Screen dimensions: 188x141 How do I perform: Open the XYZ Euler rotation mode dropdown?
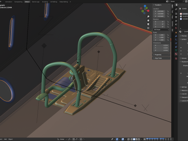pos(161,30)
